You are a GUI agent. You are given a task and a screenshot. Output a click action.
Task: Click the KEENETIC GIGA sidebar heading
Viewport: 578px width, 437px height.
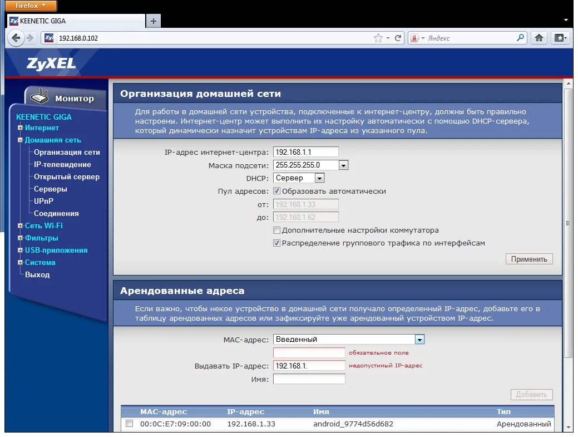(44, 117)
